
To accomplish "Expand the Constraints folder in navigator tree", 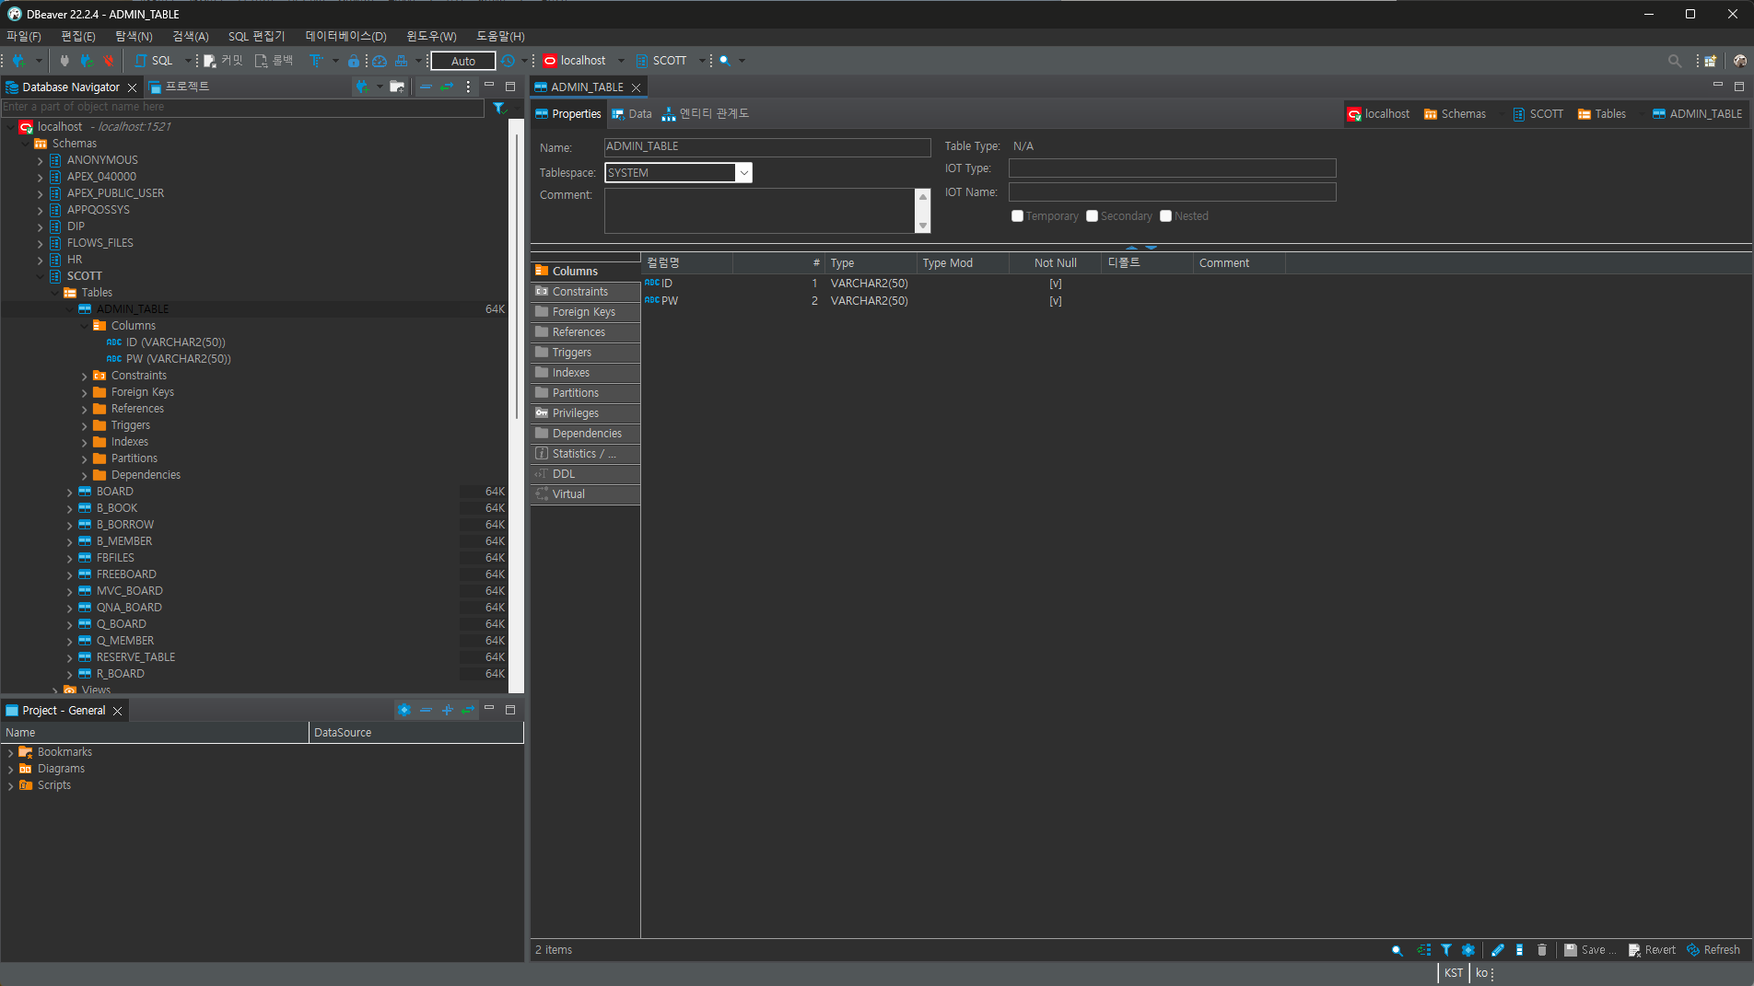I will [x=85, y=376].
